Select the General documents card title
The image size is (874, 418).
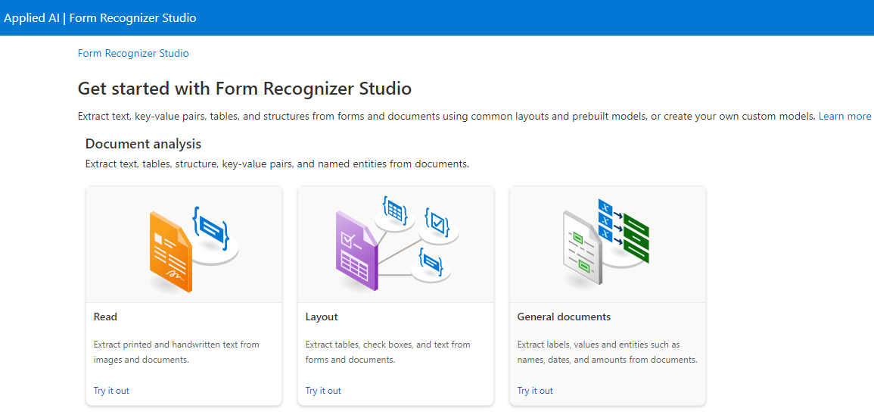(x=564, y=317)
